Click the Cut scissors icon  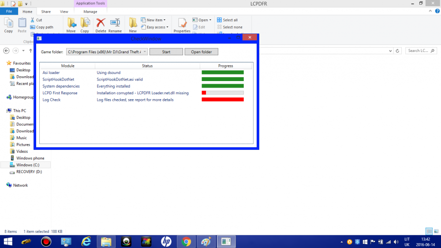point(32,20)
